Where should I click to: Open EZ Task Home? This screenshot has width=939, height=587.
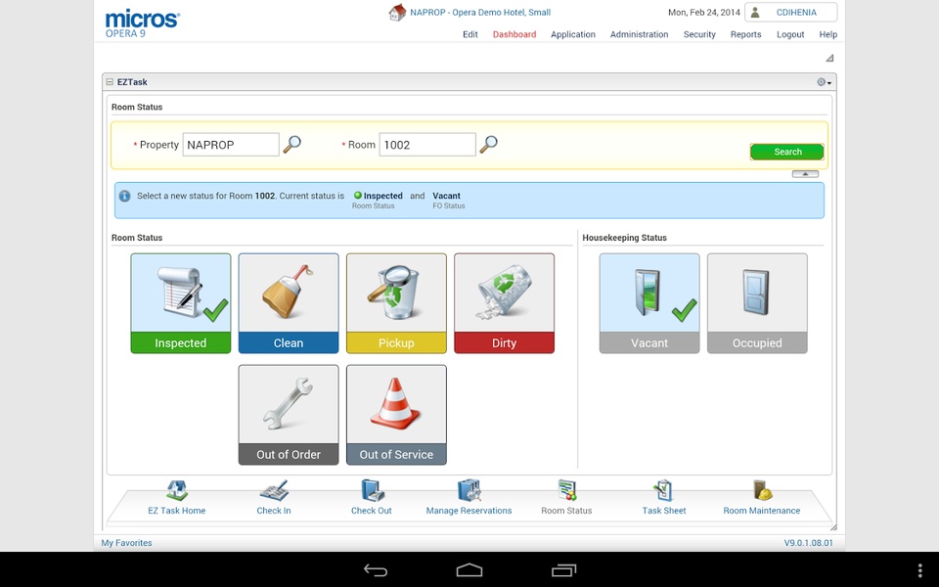coord(177,497)
